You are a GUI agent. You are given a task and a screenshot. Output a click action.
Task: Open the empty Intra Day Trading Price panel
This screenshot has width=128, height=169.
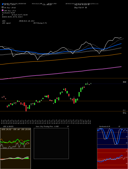click(51, 143)
